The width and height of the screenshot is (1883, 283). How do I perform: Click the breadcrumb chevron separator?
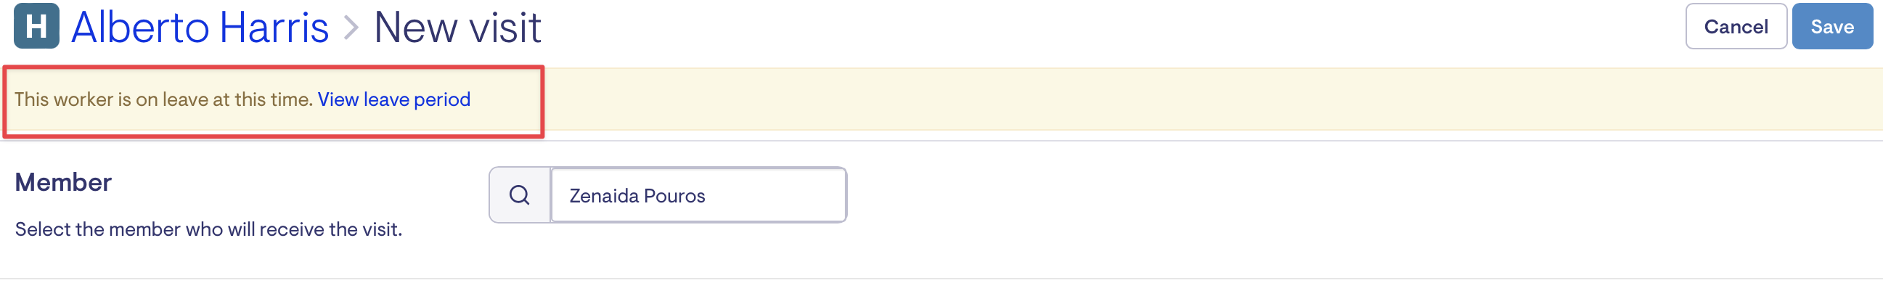(x=351, y=28)
